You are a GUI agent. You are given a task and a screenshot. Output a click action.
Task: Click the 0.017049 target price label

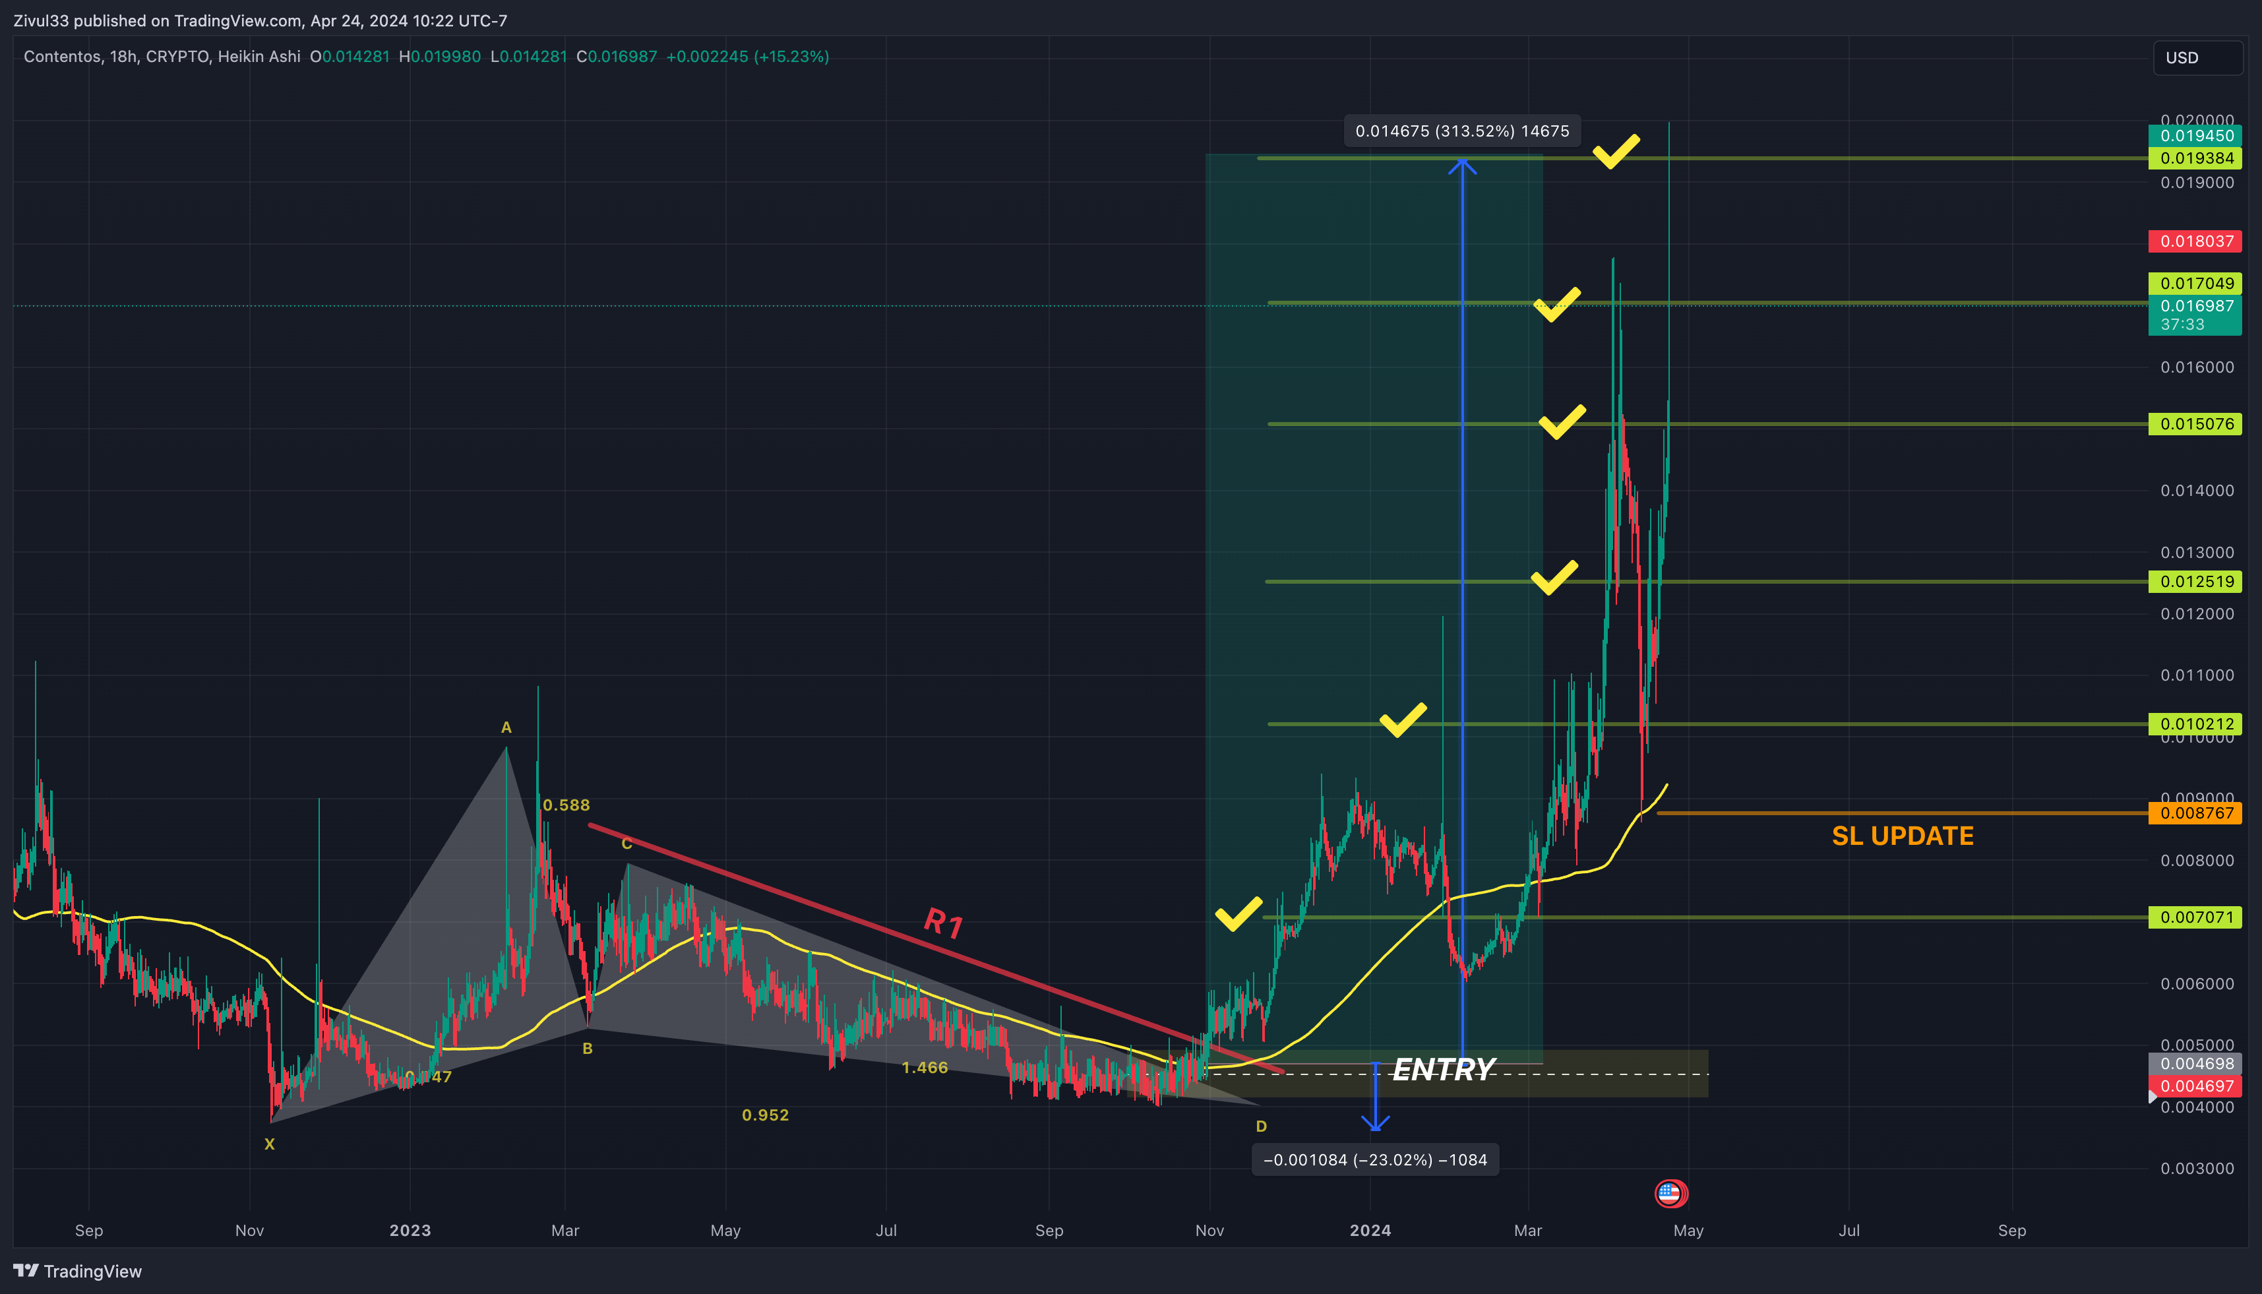pyautogui.click(x=2195, y=284)
